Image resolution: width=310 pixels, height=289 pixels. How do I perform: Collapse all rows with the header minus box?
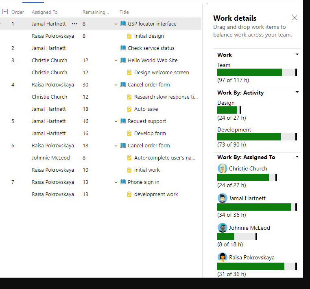(5, 12)
